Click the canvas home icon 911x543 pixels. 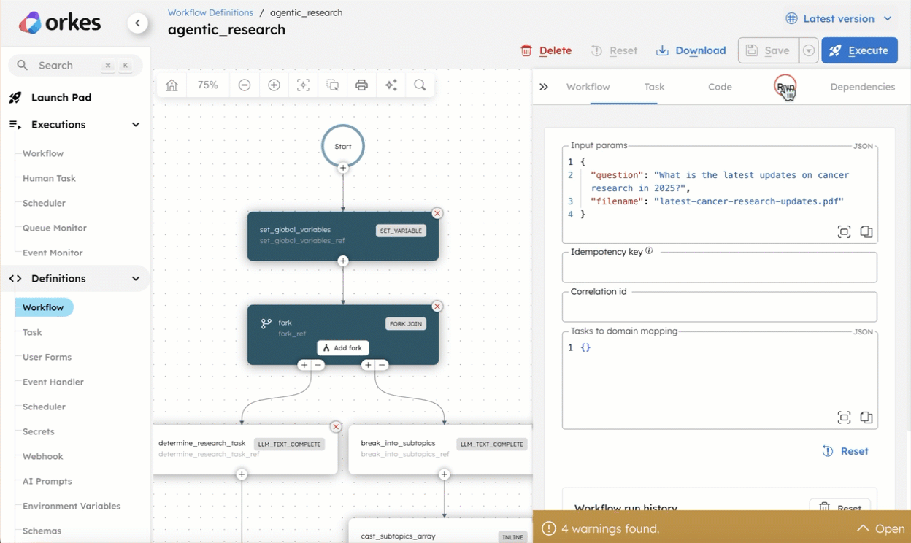click(x=172, y=85)
